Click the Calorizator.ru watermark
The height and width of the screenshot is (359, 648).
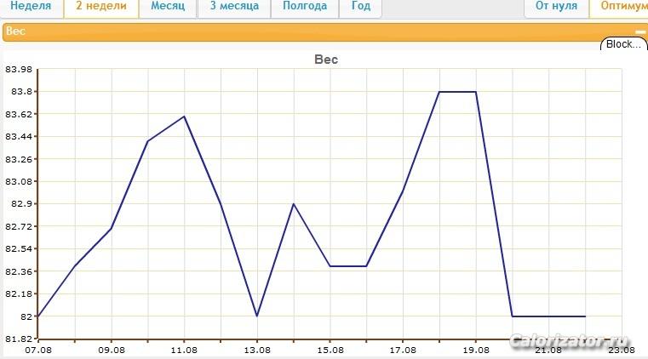[569, 342]
